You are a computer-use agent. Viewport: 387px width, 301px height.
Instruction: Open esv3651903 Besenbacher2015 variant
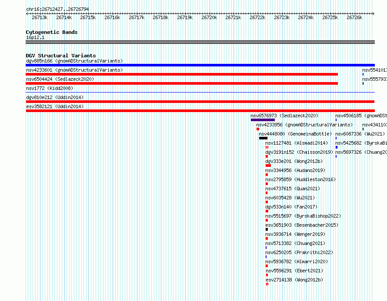click(302, 225)
